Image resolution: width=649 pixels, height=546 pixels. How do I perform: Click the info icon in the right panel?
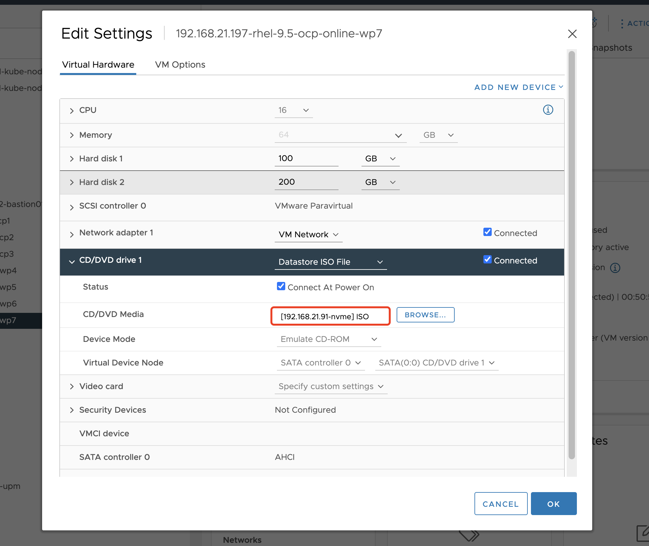coord(615,268)
